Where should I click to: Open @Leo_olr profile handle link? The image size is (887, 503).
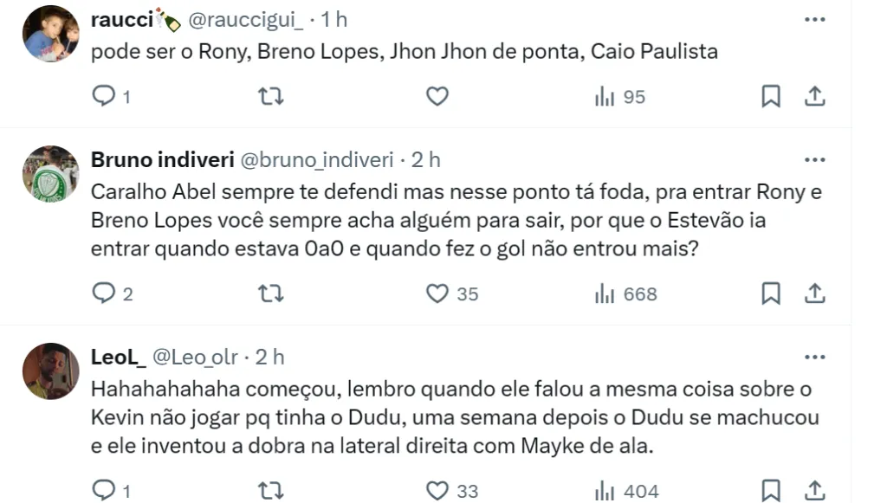tap(195, 357)
